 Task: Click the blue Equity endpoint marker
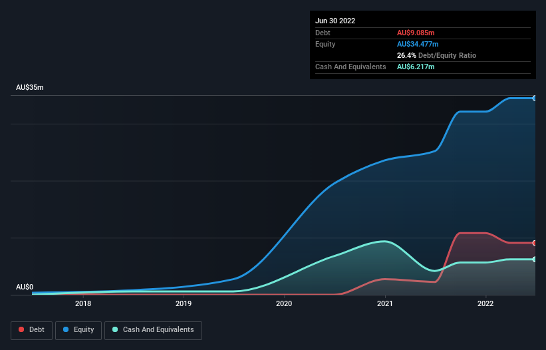pos(535,98)
